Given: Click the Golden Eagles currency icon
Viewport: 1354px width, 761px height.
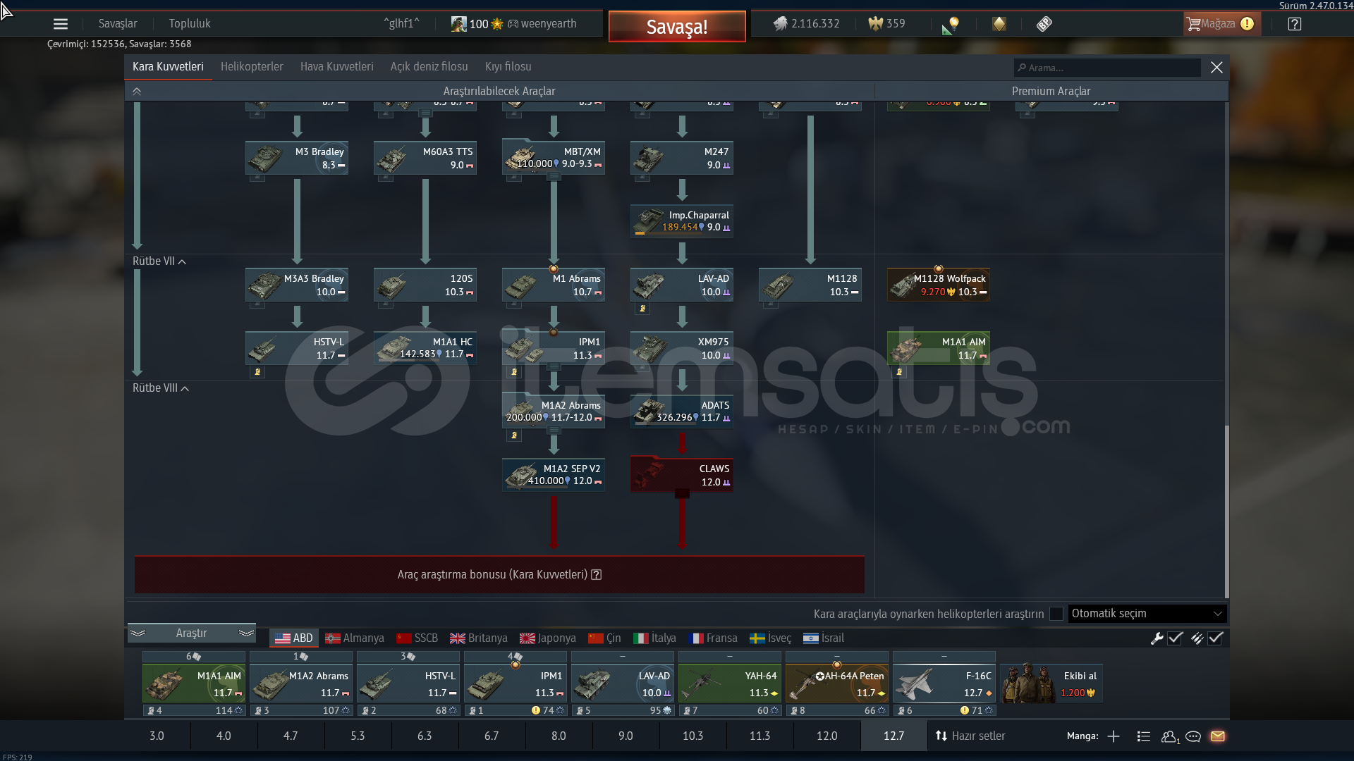Looking at the screenshot, I should pos(875,24).
